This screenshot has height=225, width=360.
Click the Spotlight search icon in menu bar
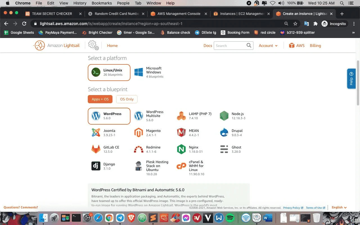[342, 3]
